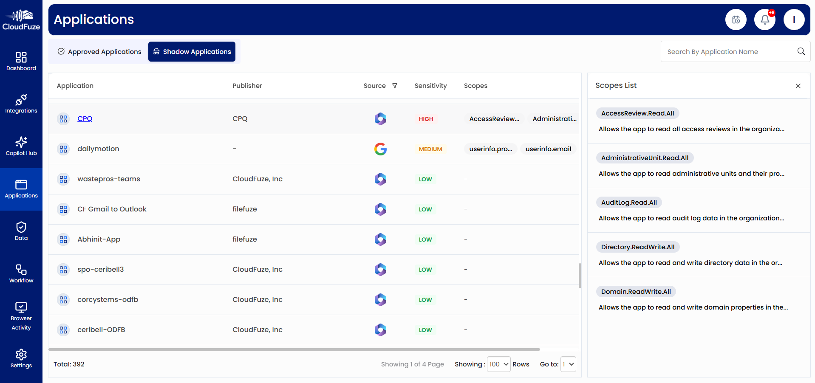Open the Go to page dropdown

[568, 364]
